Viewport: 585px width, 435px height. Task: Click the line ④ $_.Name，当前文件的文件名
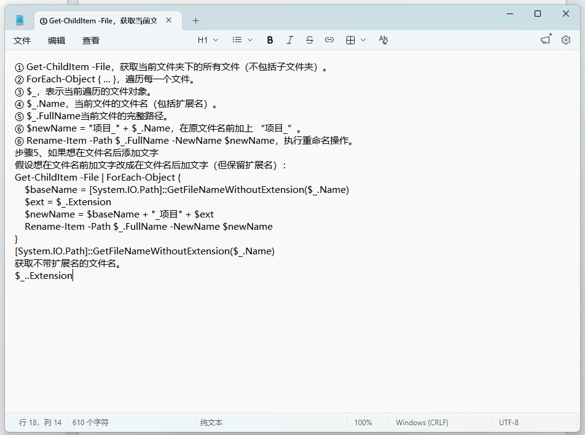(x=116, y=104)
